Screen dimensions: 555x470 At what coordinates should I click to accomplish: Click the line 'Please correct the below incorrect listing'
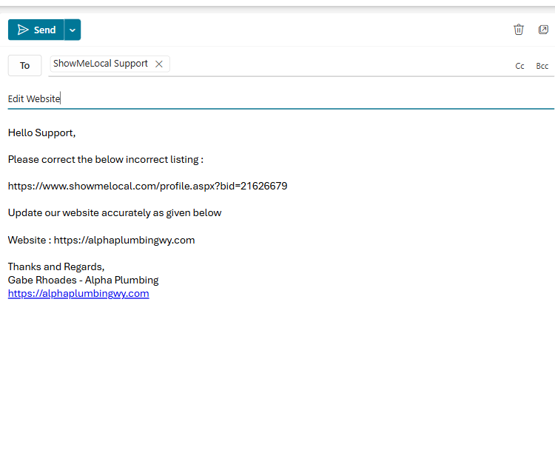coord(106,160)
